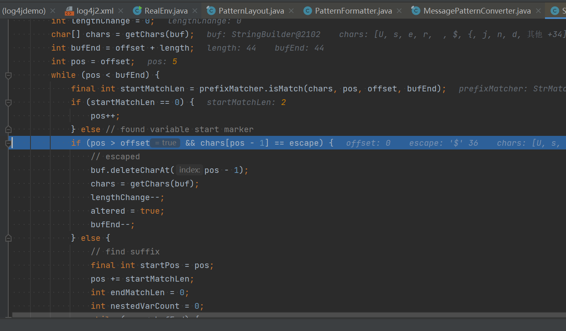566x331 pixels.
Task: Click the 'startMatchLen: 2' inline value
Action: click(246, 102)
